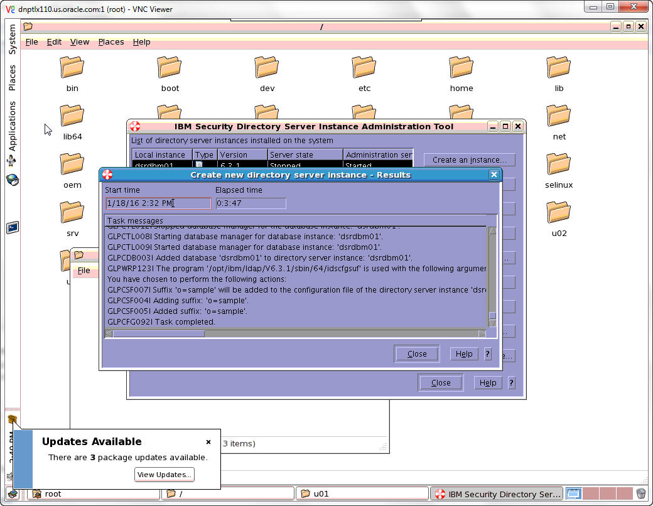Open the boot folder icon
Viewport: 653px width, 506px height.
click(x=170, y=68)
